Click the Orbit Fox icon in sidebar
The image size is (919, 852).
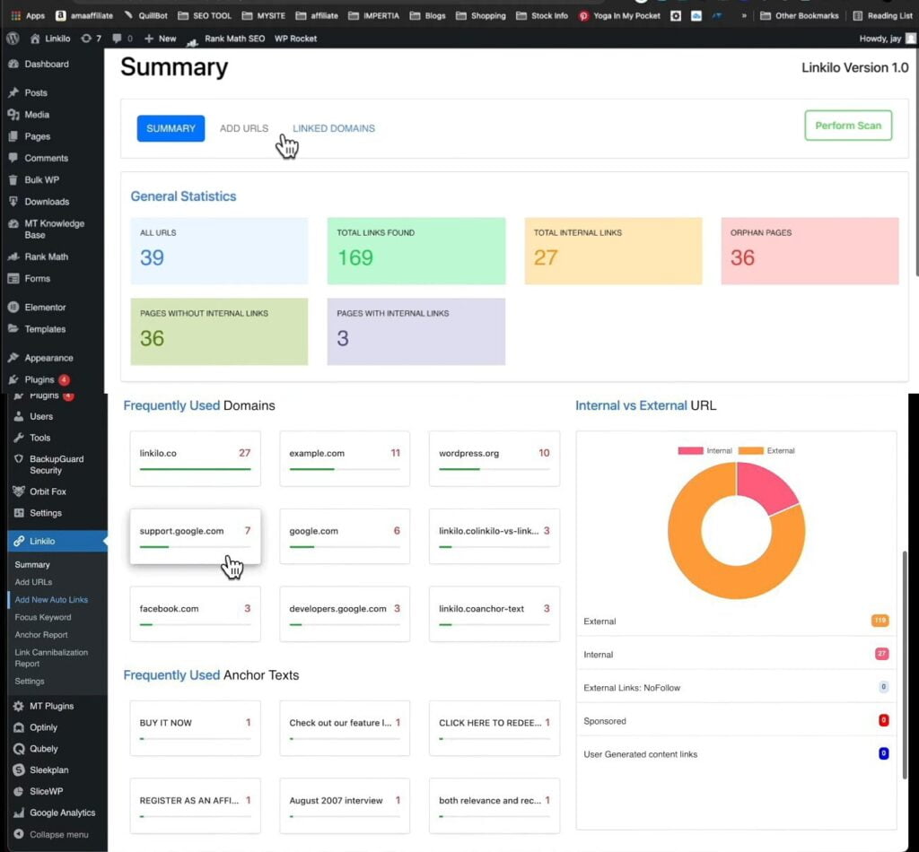pyautogui.click(x=19, y=491)
